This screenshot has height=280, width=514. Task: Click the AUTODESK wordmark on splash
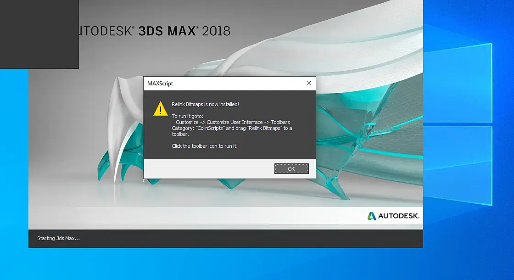coord(399,216)
